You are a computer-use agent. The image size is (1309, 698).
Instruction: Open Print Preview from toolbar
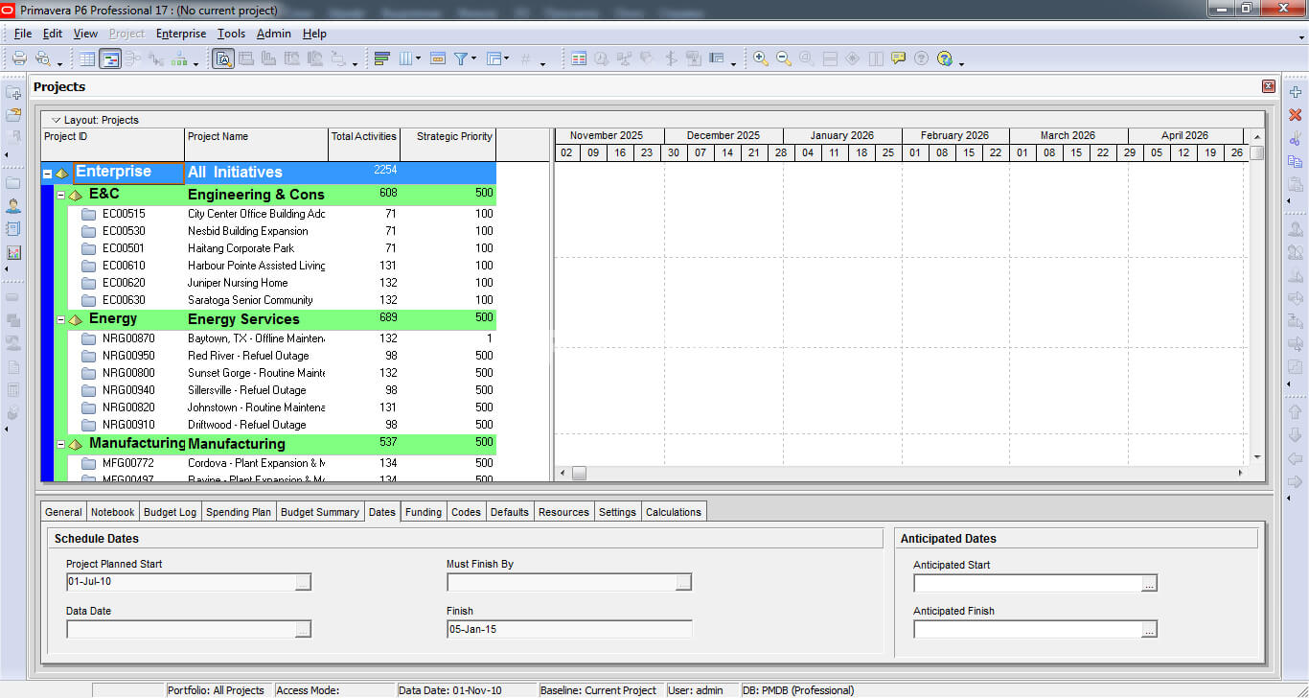pos(42,58)
